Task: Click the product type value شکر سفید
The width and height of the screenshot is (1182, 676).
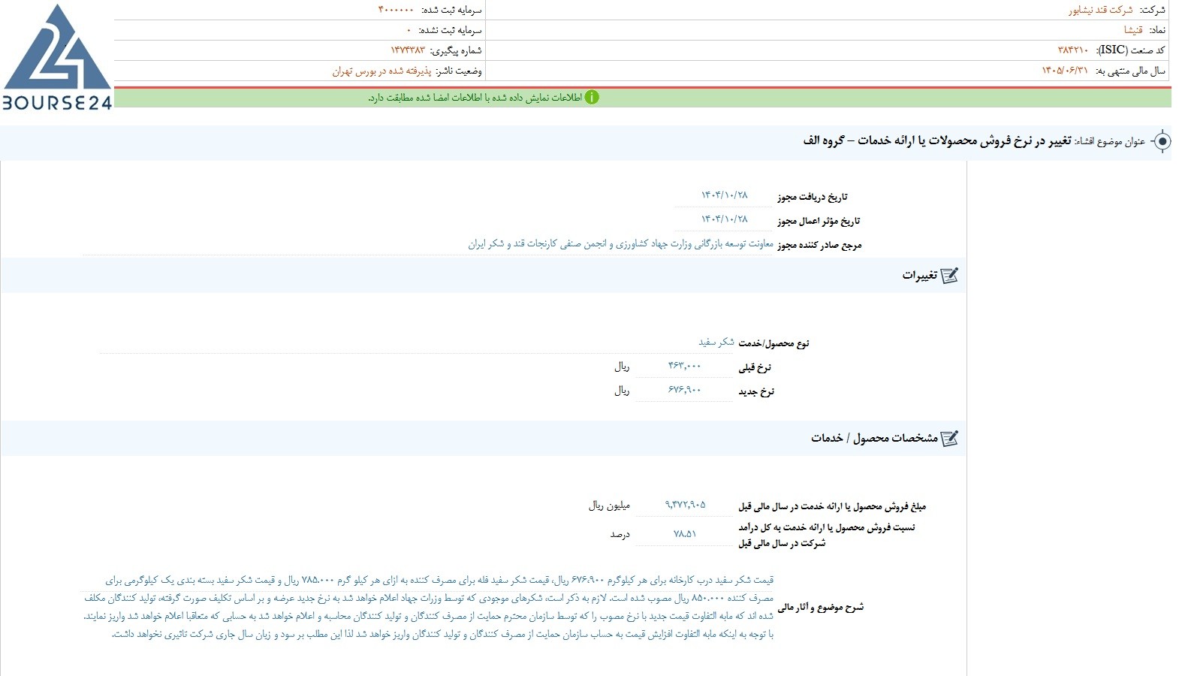Action: 716,343
